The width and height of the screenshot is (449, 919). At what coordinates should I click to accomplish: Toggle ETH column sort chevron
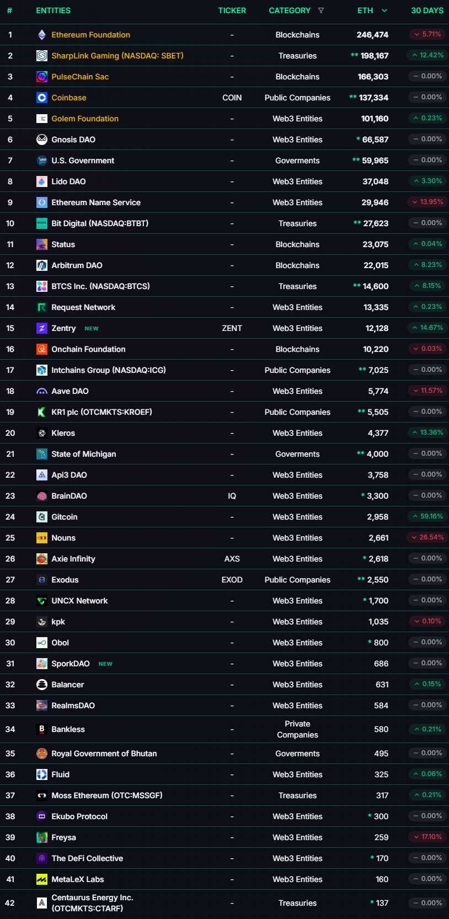click(384, 10)
